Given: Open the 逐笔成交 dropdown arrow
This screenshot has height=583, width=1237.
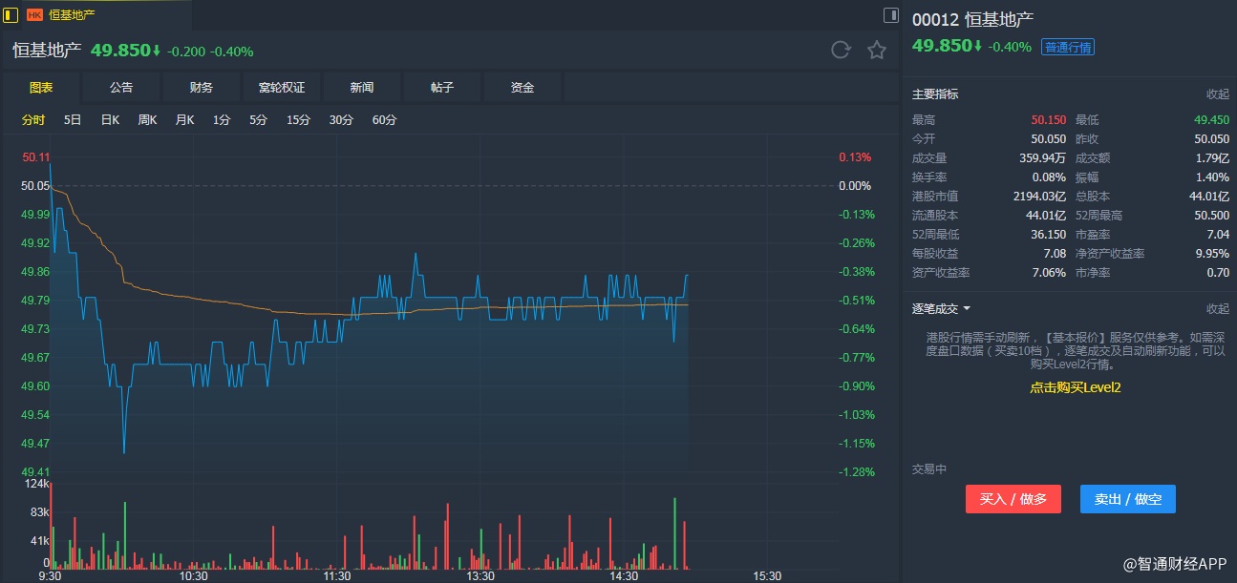Looking at the screenshot, I should point(967,309).
